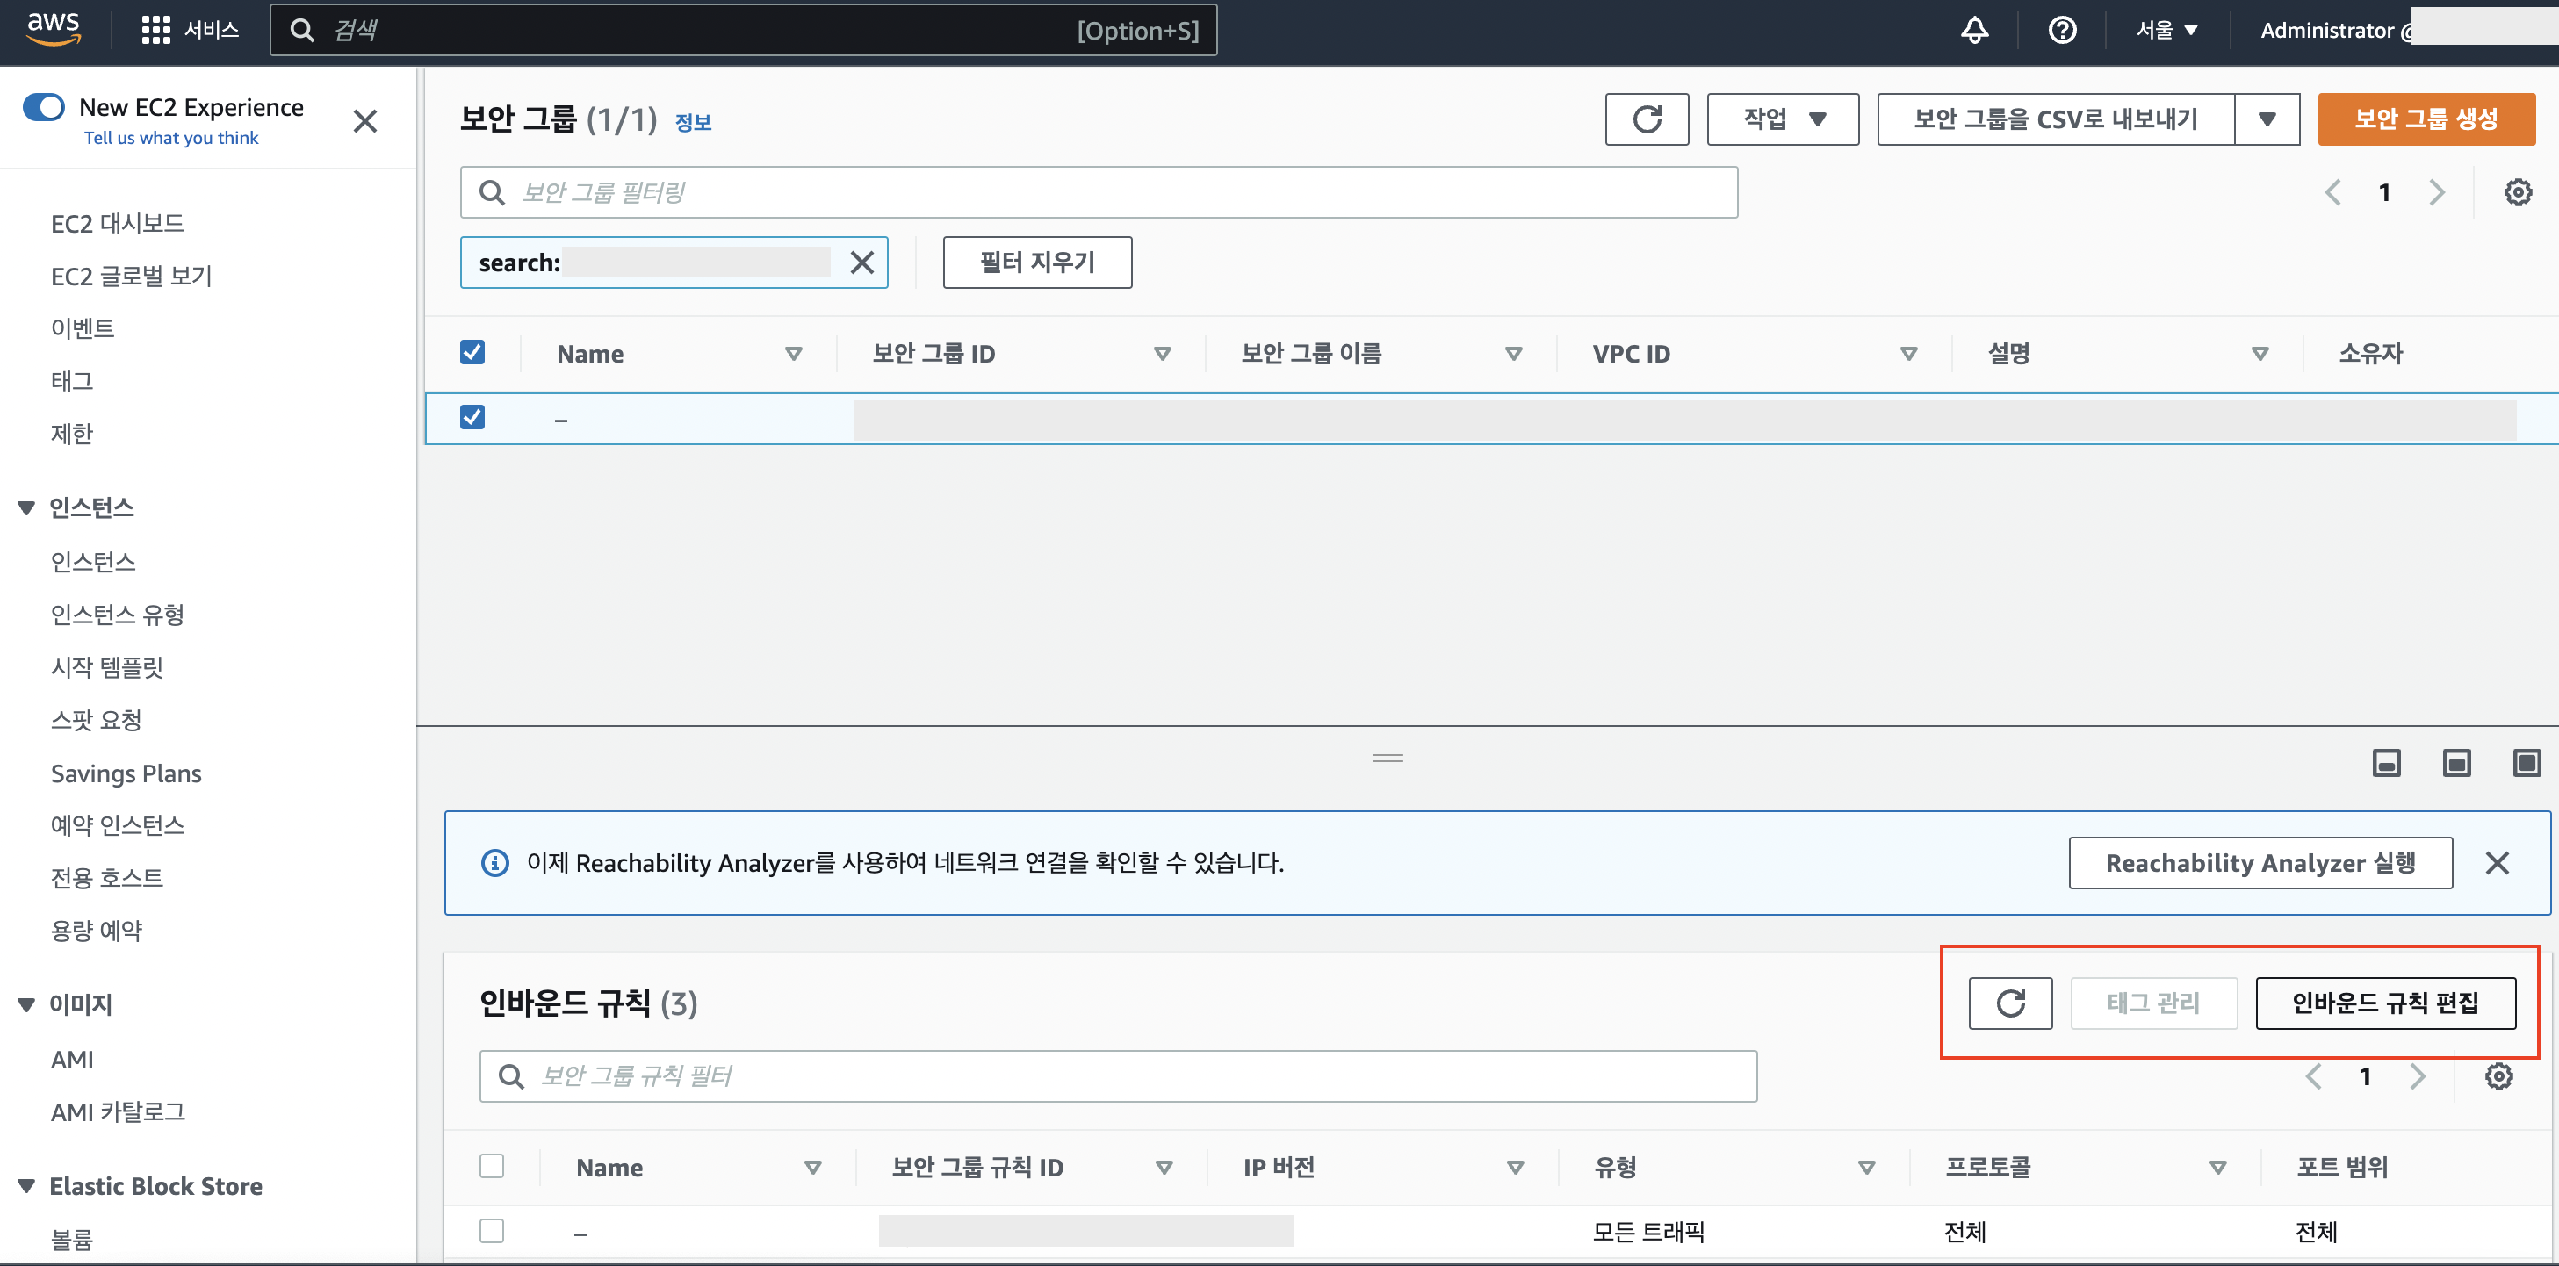Toggle the New EC2 Experience switch
This screenshot has width=2559, height=1266.
(x=44, y=107)
